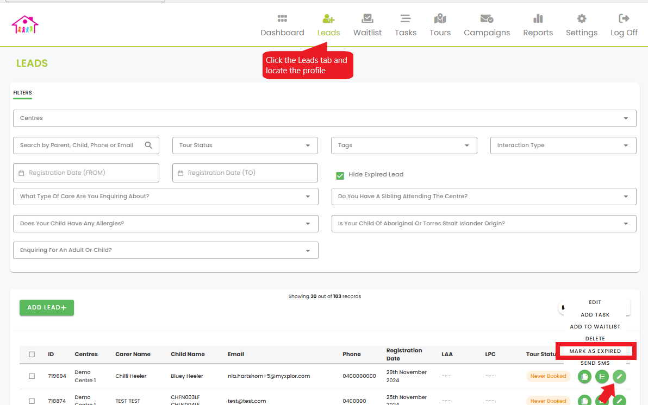Open the type of care enquiry dropdown
This screenshot has width=648, height=405.
click(166, 197)
